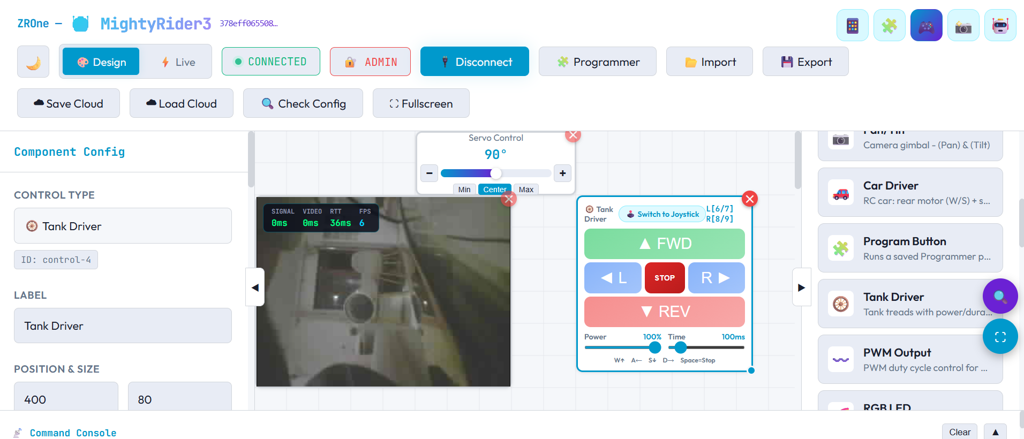
Task: Select the gamepad controller icon in header
Action: 927,25
